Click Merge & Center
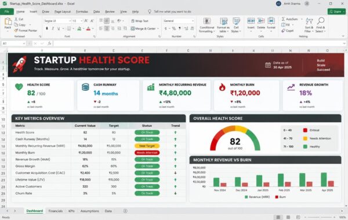Viewport: 348px width, 220px height. [x=143, y=28]
